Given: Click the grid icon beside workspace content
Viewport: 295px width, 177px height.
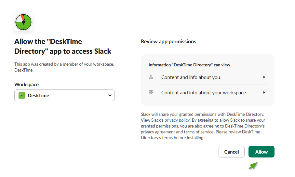Looking at the screenshot, I should [x=151, y=92].
